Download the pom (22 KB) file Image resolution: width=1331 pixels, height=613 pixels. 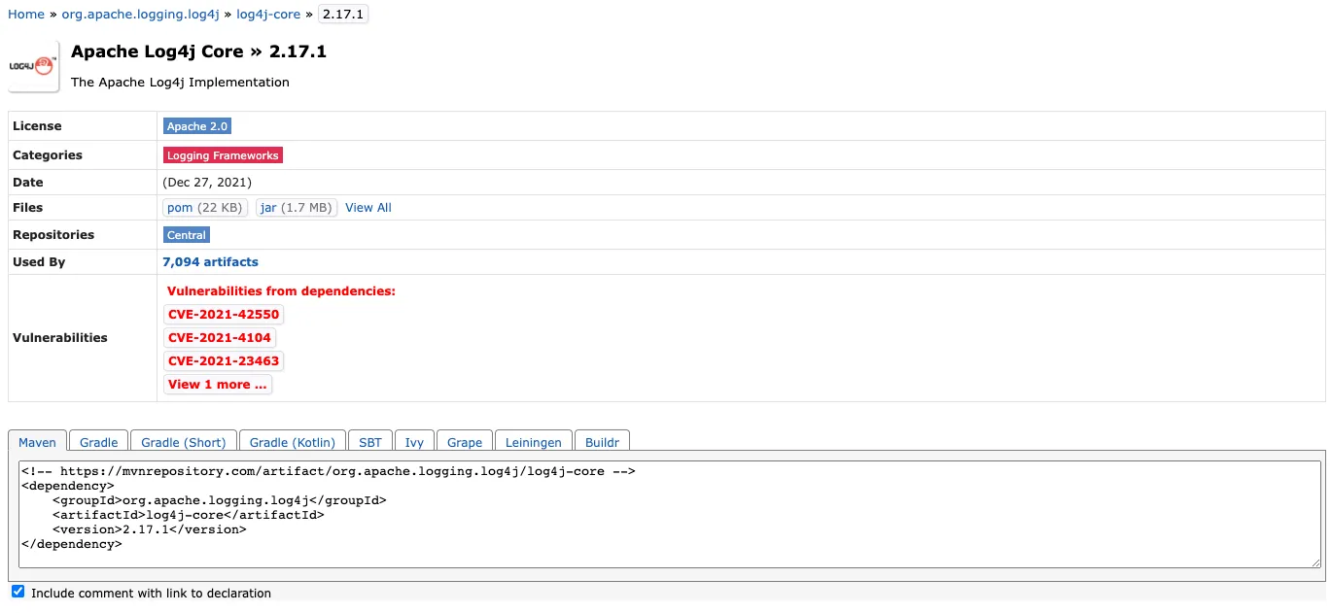(x=205, y=208)
